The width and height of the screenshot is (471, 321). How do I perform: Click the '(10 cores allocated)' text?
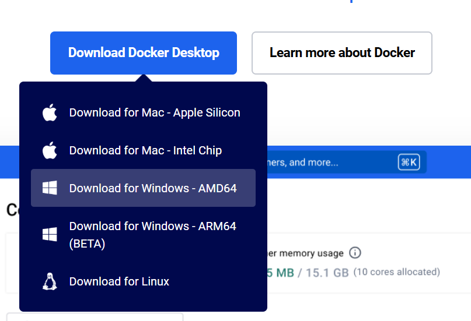(396, 272)
